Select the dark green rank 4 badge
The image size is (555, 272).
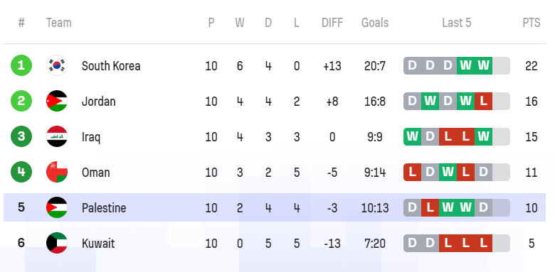coord(21,172)
